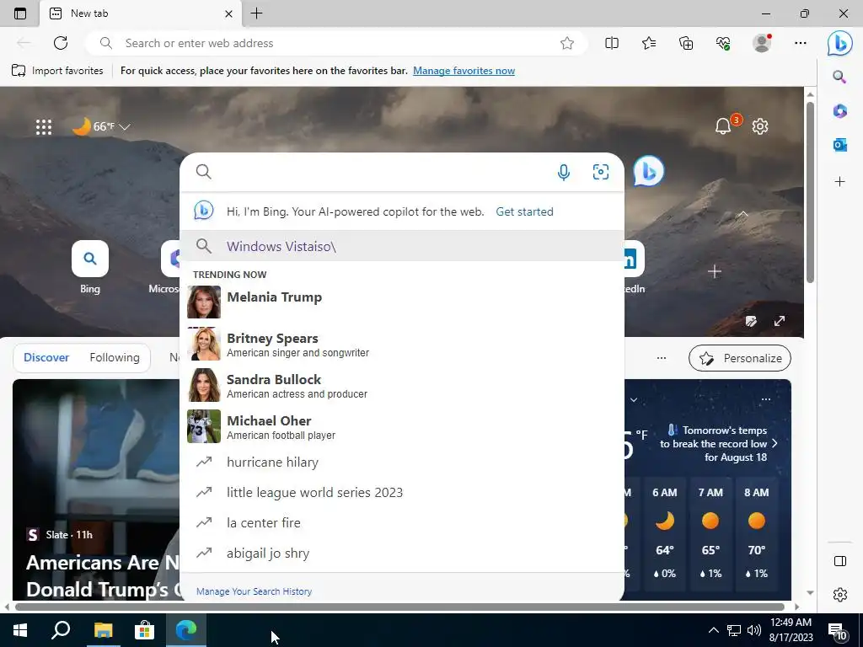Click the Bing chat bubble beside search box

click(648, 171)
